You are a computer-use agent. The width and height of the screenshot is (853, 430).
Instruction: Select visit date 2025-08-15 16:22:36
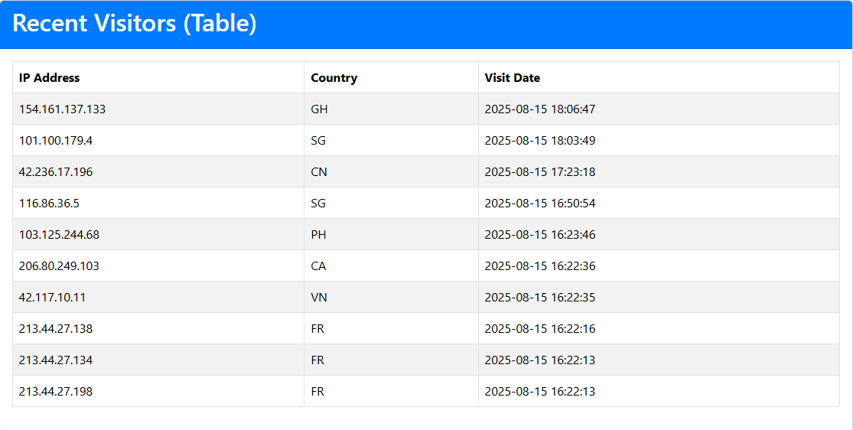coord(540,266)
